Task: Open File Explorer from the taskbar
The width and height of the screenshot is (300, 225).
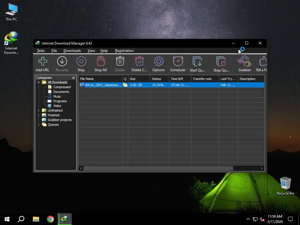Action: 36,219
